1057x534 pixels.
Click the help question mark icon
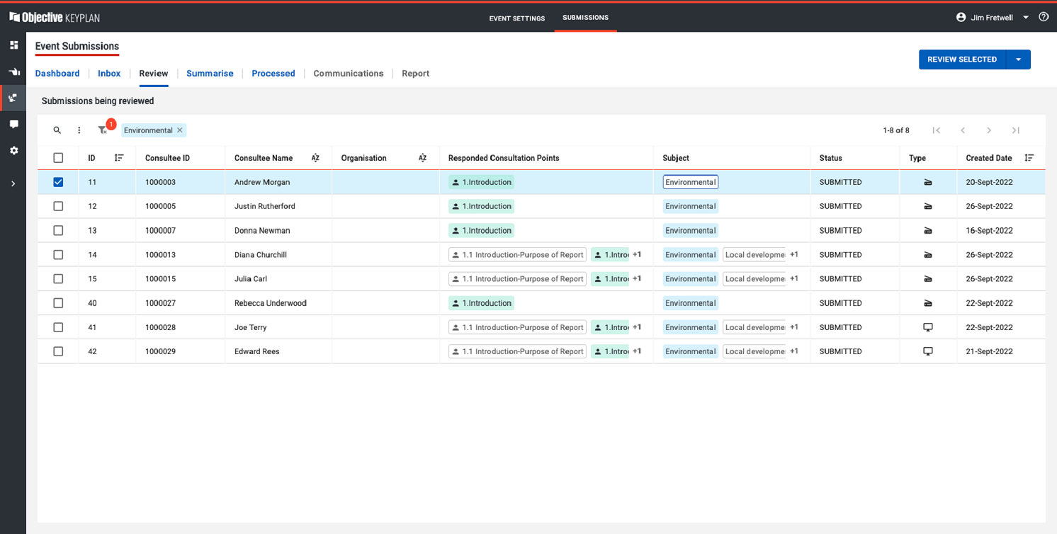point(1043,17)
